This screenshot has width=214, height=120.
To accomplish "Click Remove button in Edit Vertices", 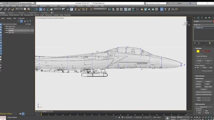I will pyautogui.click(x=199, y=81).
